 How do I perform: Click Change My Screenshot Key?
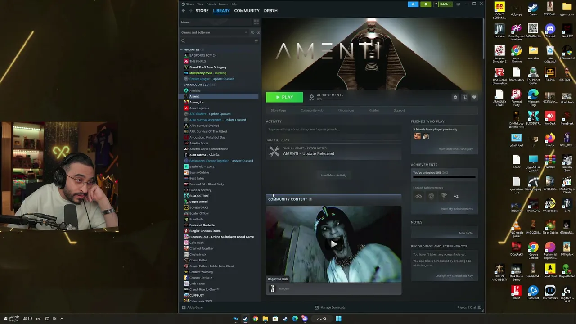(454, 276)
